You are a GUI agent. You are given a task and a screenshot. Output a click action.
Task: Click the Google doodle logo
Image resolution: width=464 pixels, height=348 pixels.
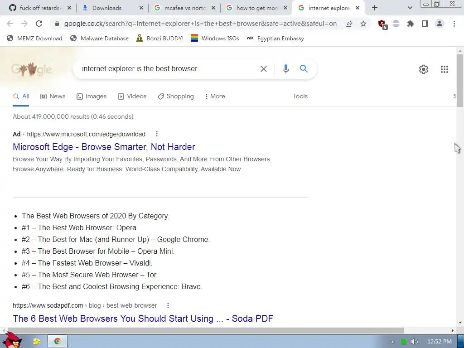(31, 69)
